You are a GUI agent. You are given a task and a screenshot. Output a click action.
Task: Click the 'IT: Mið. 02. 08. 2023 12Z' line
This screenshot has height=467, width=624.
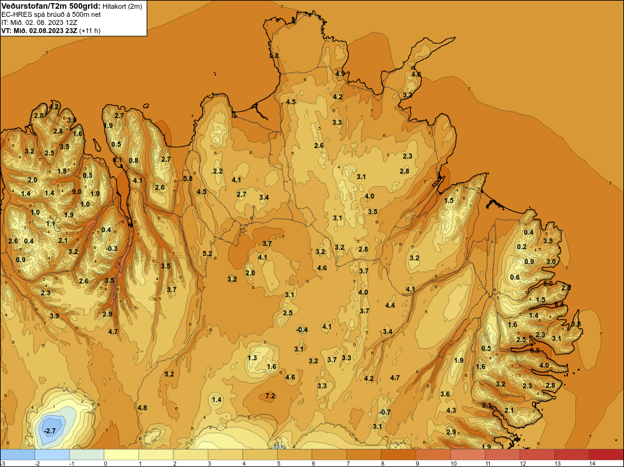click(39, 22)
